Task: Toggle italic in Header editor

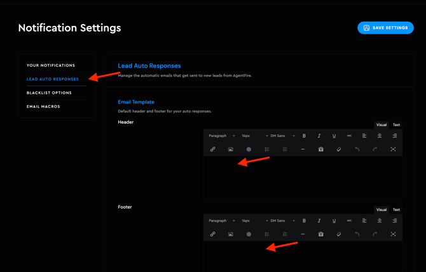Action: [x=319, y=136]
